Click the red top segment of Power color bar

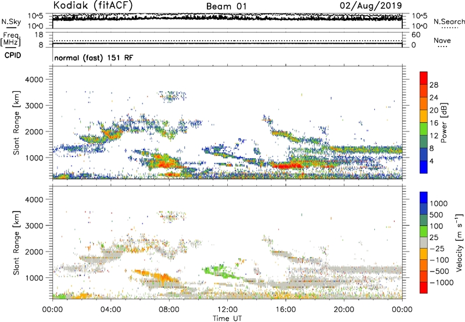click(x=424, y=78)
